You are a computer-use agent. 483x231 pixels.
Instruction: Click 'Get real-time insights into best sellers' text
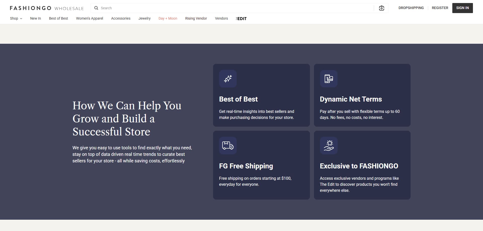(x=257, y=114)
